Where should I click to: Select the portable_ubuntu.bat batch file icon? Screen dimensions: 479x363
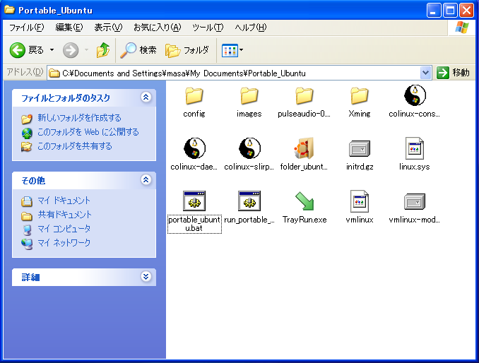(194, 201)
